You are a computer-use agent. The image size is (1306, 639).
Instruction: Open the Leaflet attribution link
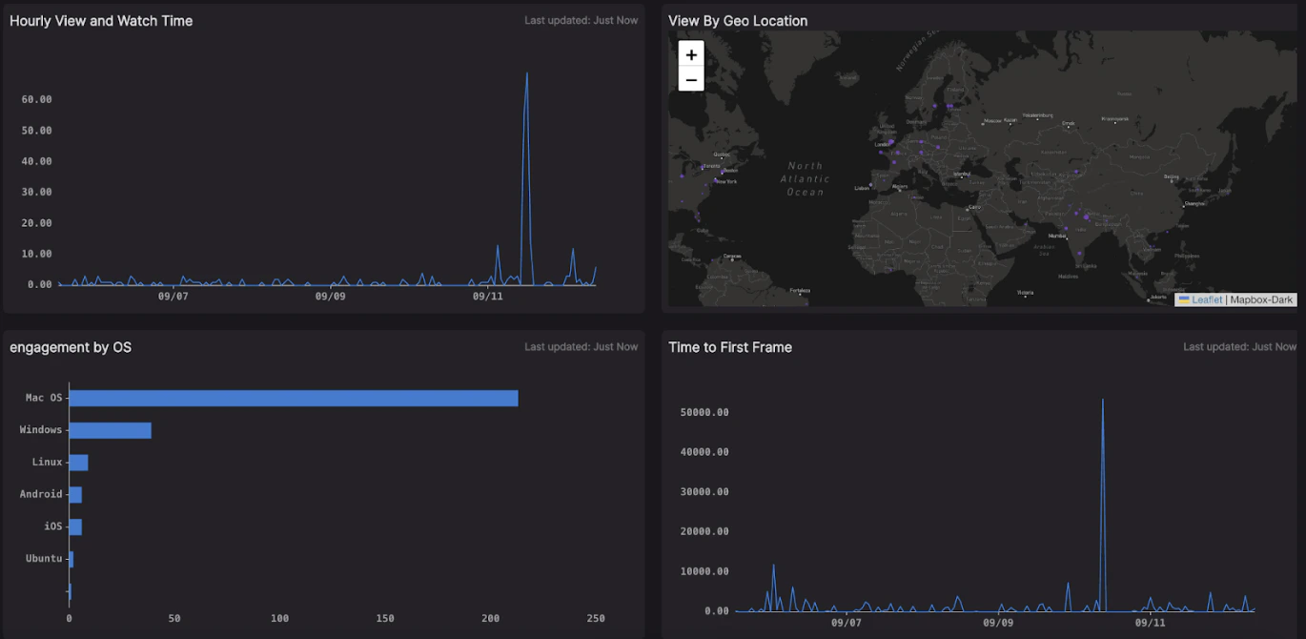click(1206, 299)
